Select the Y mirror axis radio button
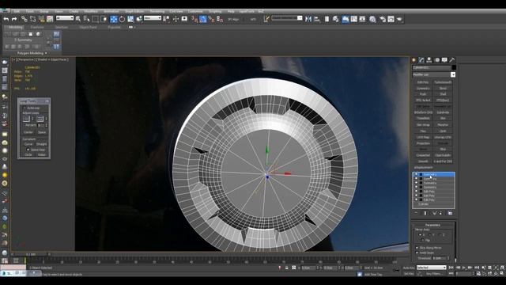This screenshot has width=506, height=285. coord(430,235)
